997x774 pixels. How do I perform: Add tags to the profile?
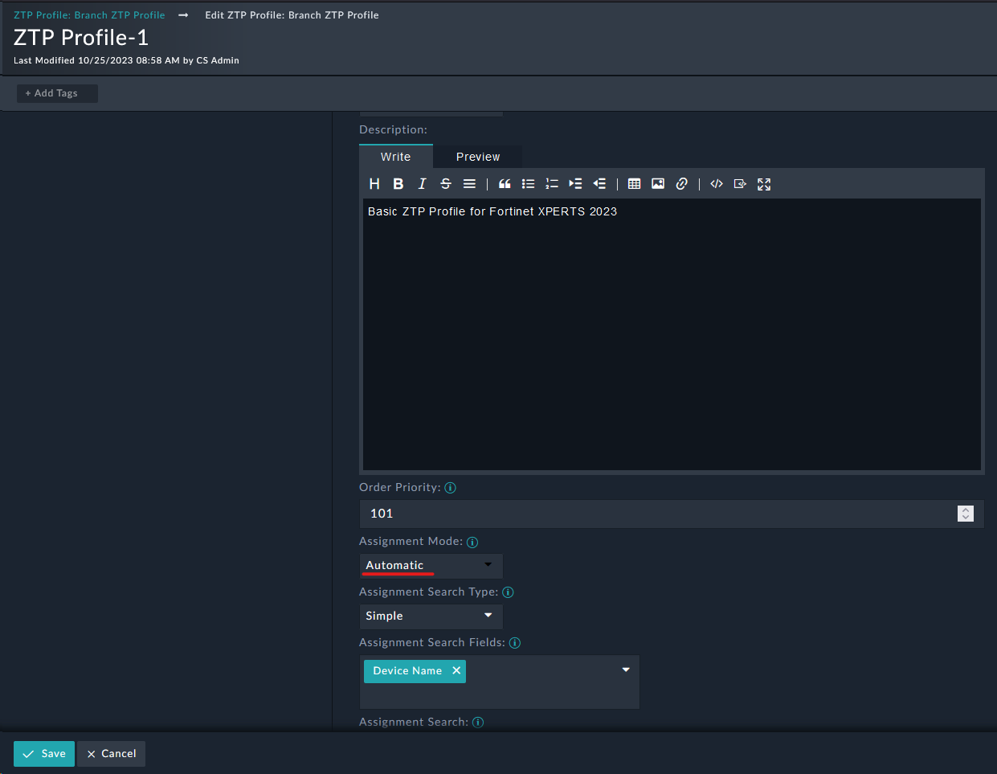click(x=57, y=93)
